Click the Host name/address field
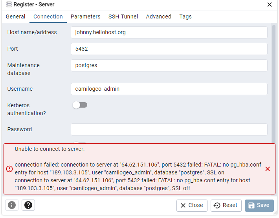Viewport: 279px width, 218px height. coord(169,32)
